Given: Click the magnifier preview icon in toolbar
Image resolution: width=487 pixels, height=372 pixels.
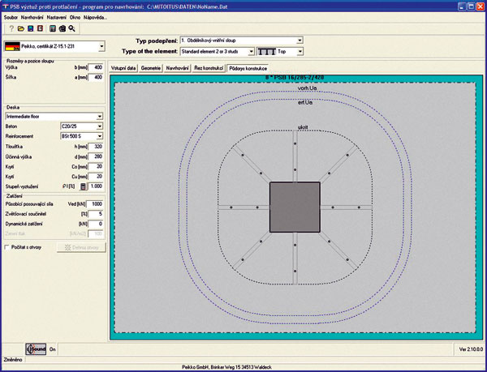Looking at the screenshot, I should pos(72,28).
